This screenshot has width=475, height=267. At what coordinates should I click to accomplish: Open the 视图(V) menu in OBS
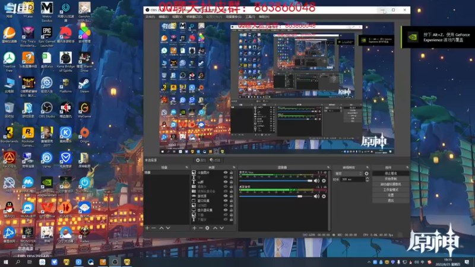(x=177, y=17)
